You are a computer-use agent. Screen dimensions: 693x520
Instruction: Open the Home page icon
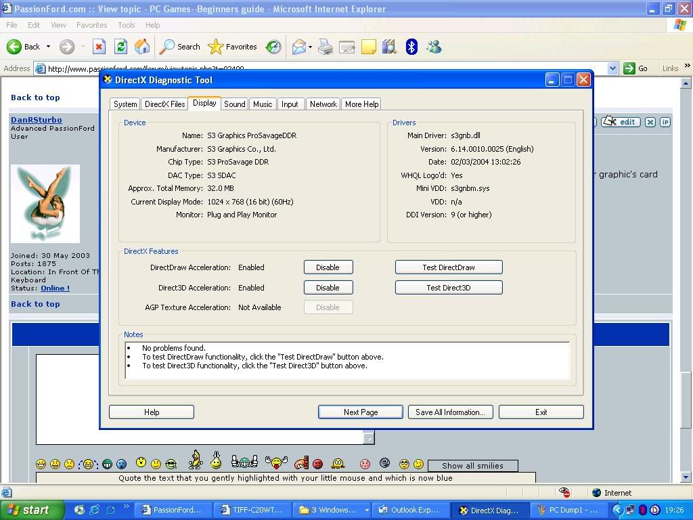(x=142, y=47)
